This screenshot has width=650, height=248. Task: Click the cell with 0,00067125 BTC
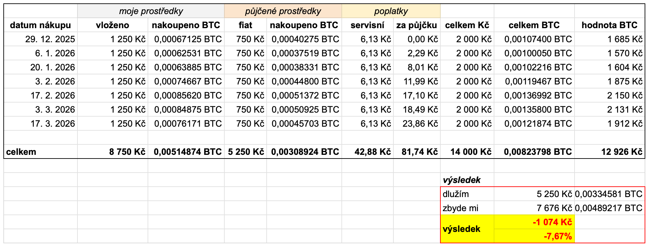tap(186, 39)
